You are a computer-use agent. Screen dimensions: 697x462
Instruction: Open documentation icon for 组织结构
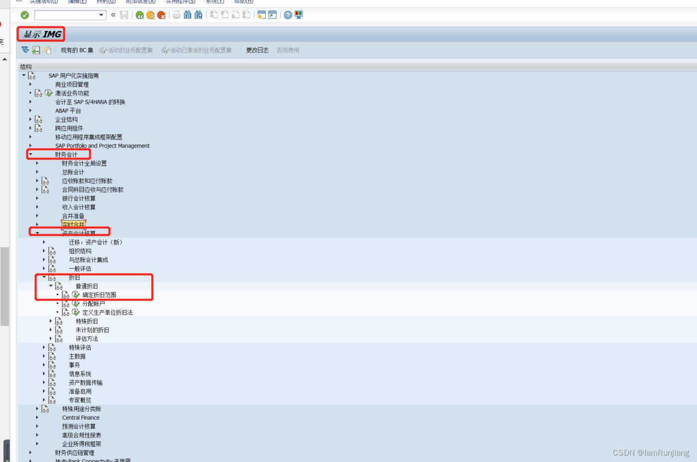(x=52, y=251)
